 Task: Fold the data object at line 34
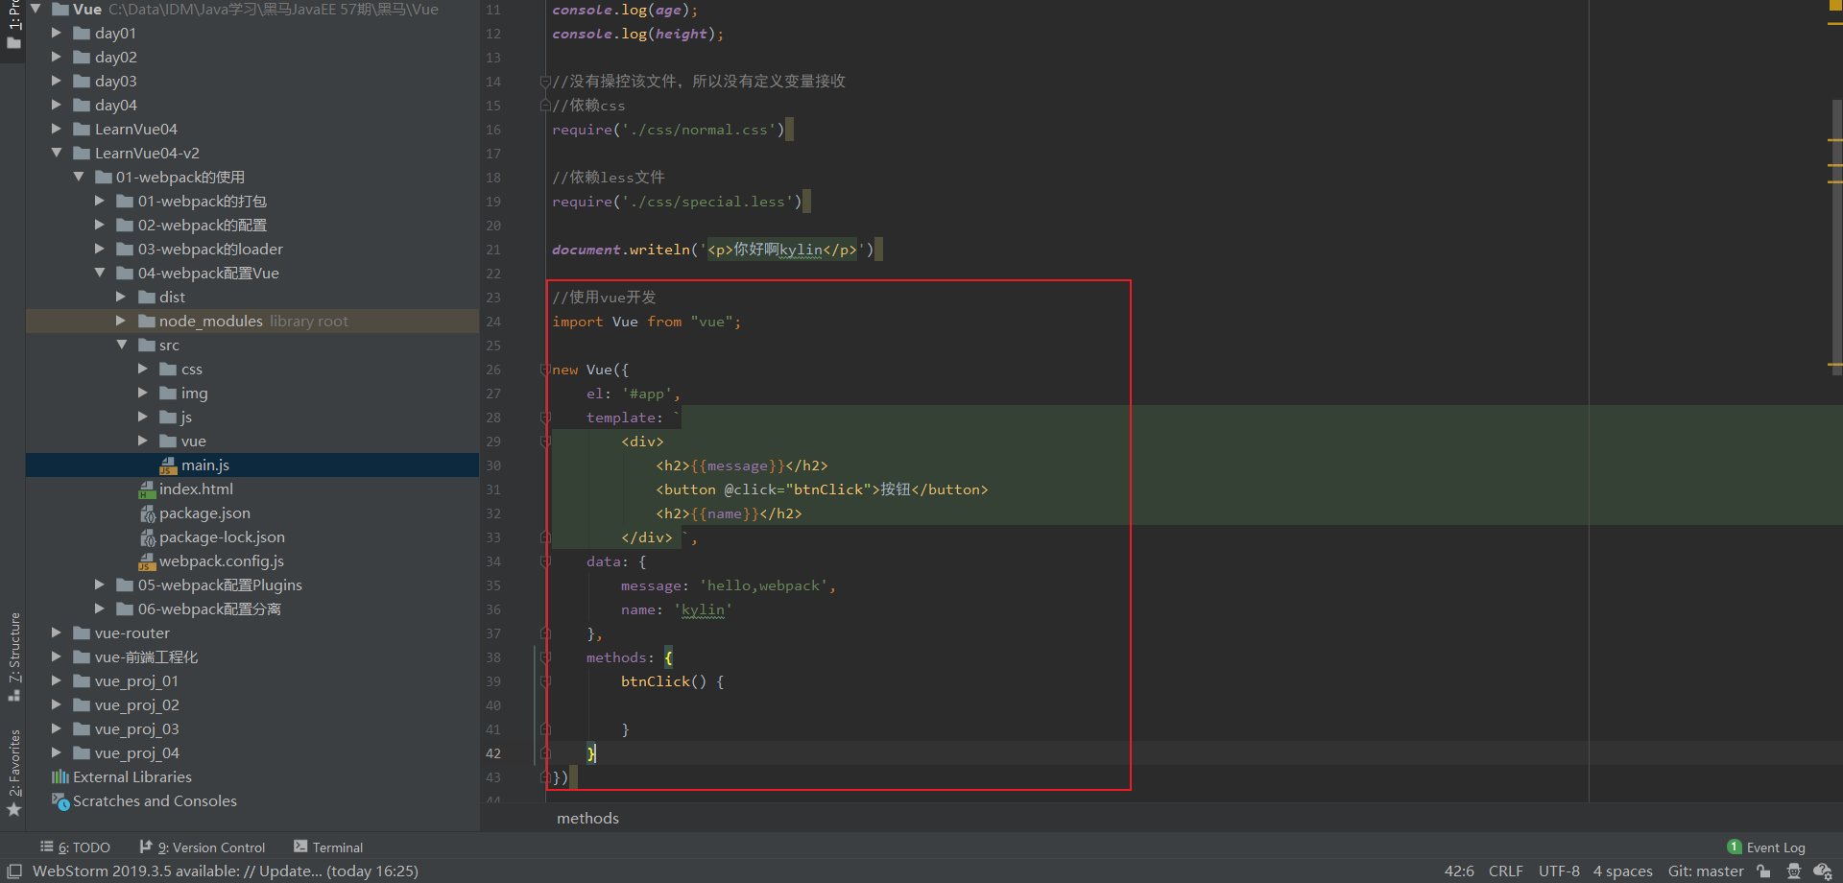coord(545,561)
